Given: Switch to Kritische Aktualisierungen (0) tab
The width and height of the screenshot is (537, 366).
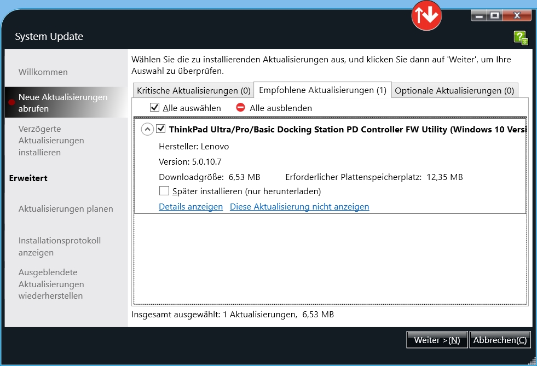Looking at the screenshot, I should [193, 91].
